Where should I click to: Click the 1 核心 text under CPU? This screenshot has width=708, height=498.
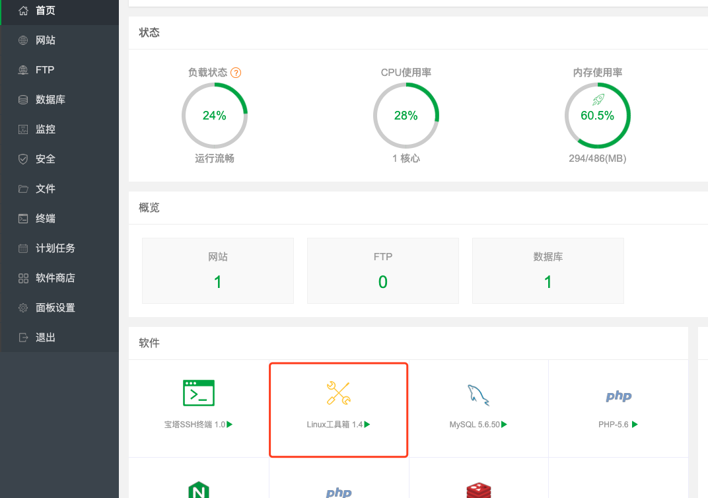coord(406,159)
